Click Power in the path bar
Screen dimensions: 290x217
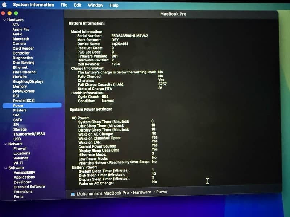(x=162, y=192)
